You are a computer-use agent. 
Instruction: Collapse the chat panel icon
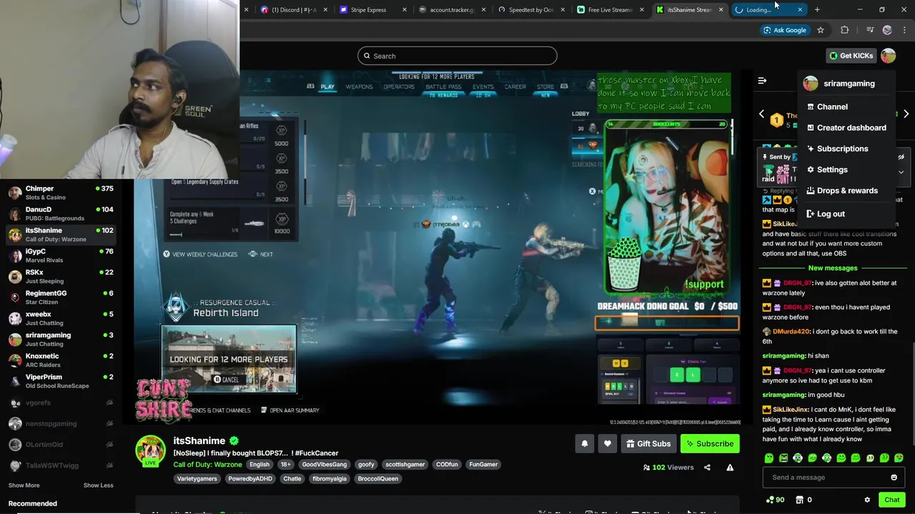click(x=762, y=81)
